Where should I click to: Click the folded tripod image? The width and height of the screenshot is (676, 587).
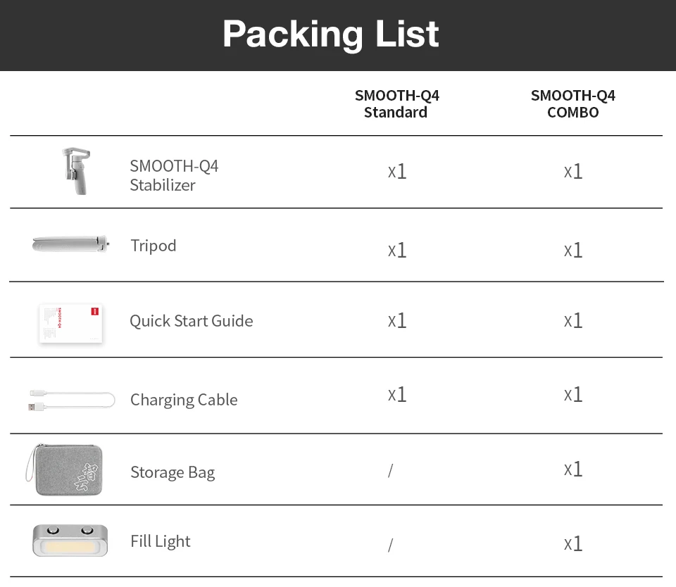[x=73, y=245]
